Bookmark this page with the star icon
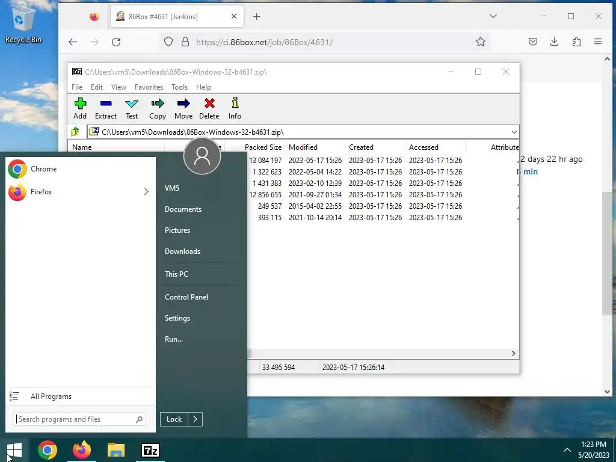The width and height of the screenshot is (616, 462). click(x=481, y=42)
